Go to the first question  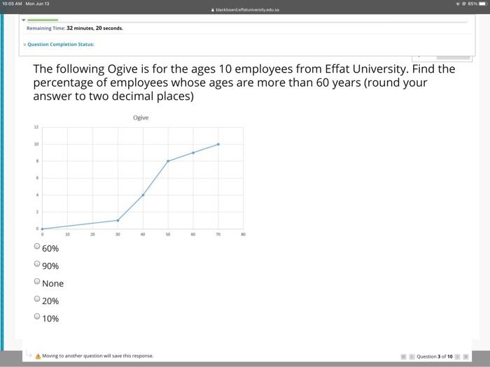point(403,357)
